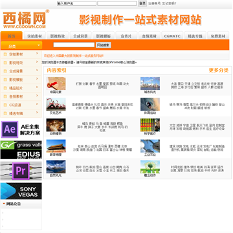
Task: Open the 忘记密码? link
Action: click(x=169, y=3)
